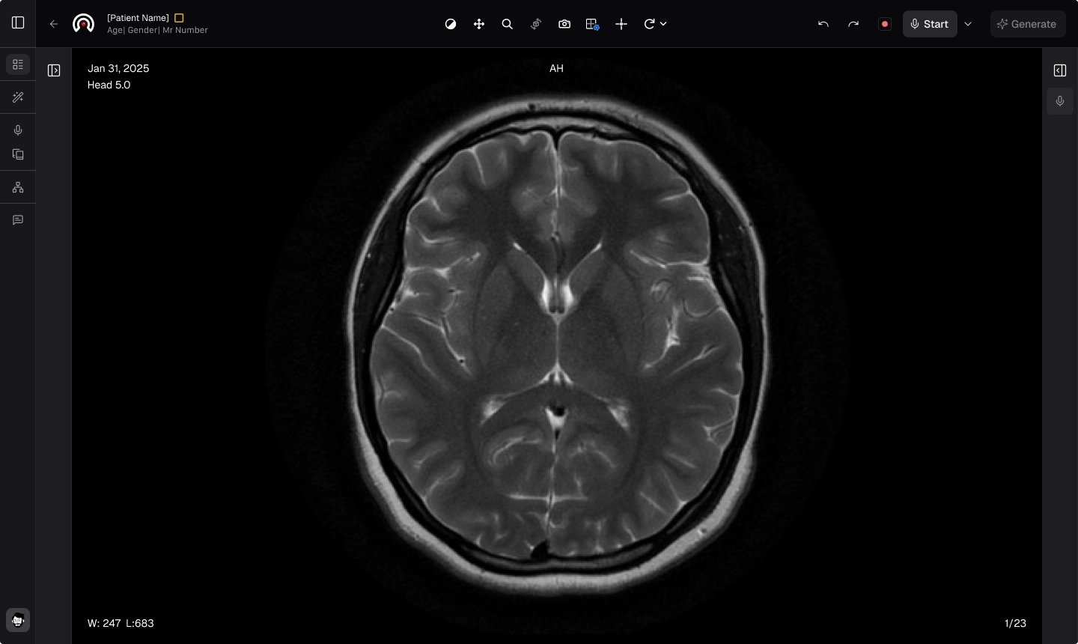The image size is (1078, 644).
Task: Open the magic wand AI tool
Action: tap(18, 97)
